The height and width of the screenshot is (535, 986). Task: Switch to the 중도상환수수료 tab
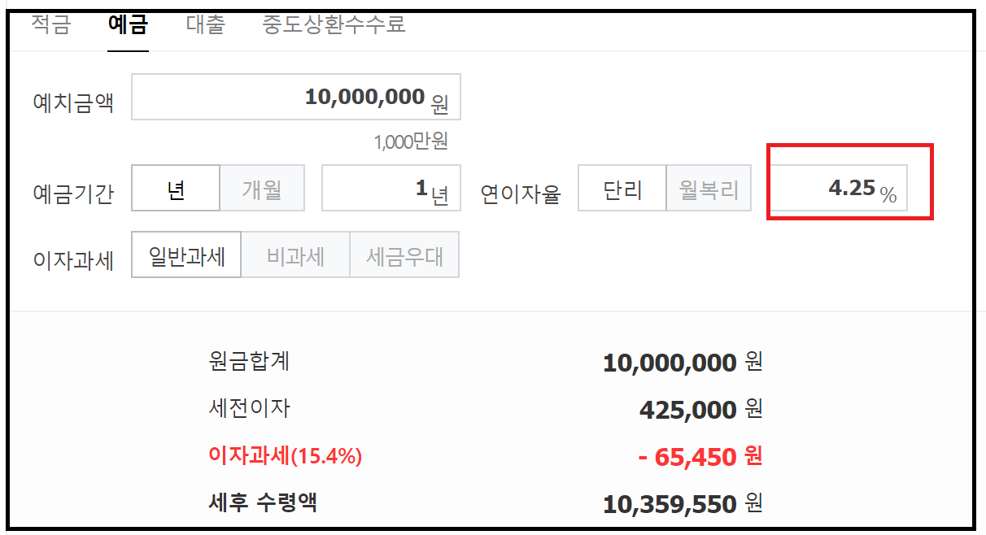point(334,25)
